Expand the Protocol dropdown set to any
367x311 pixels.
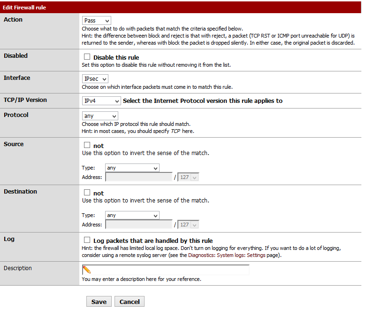100,116
